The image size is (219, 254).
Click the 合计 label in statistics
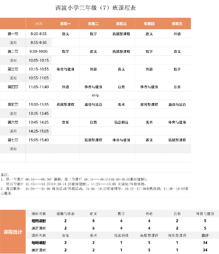pyautogui.click(x=205, y=235)
